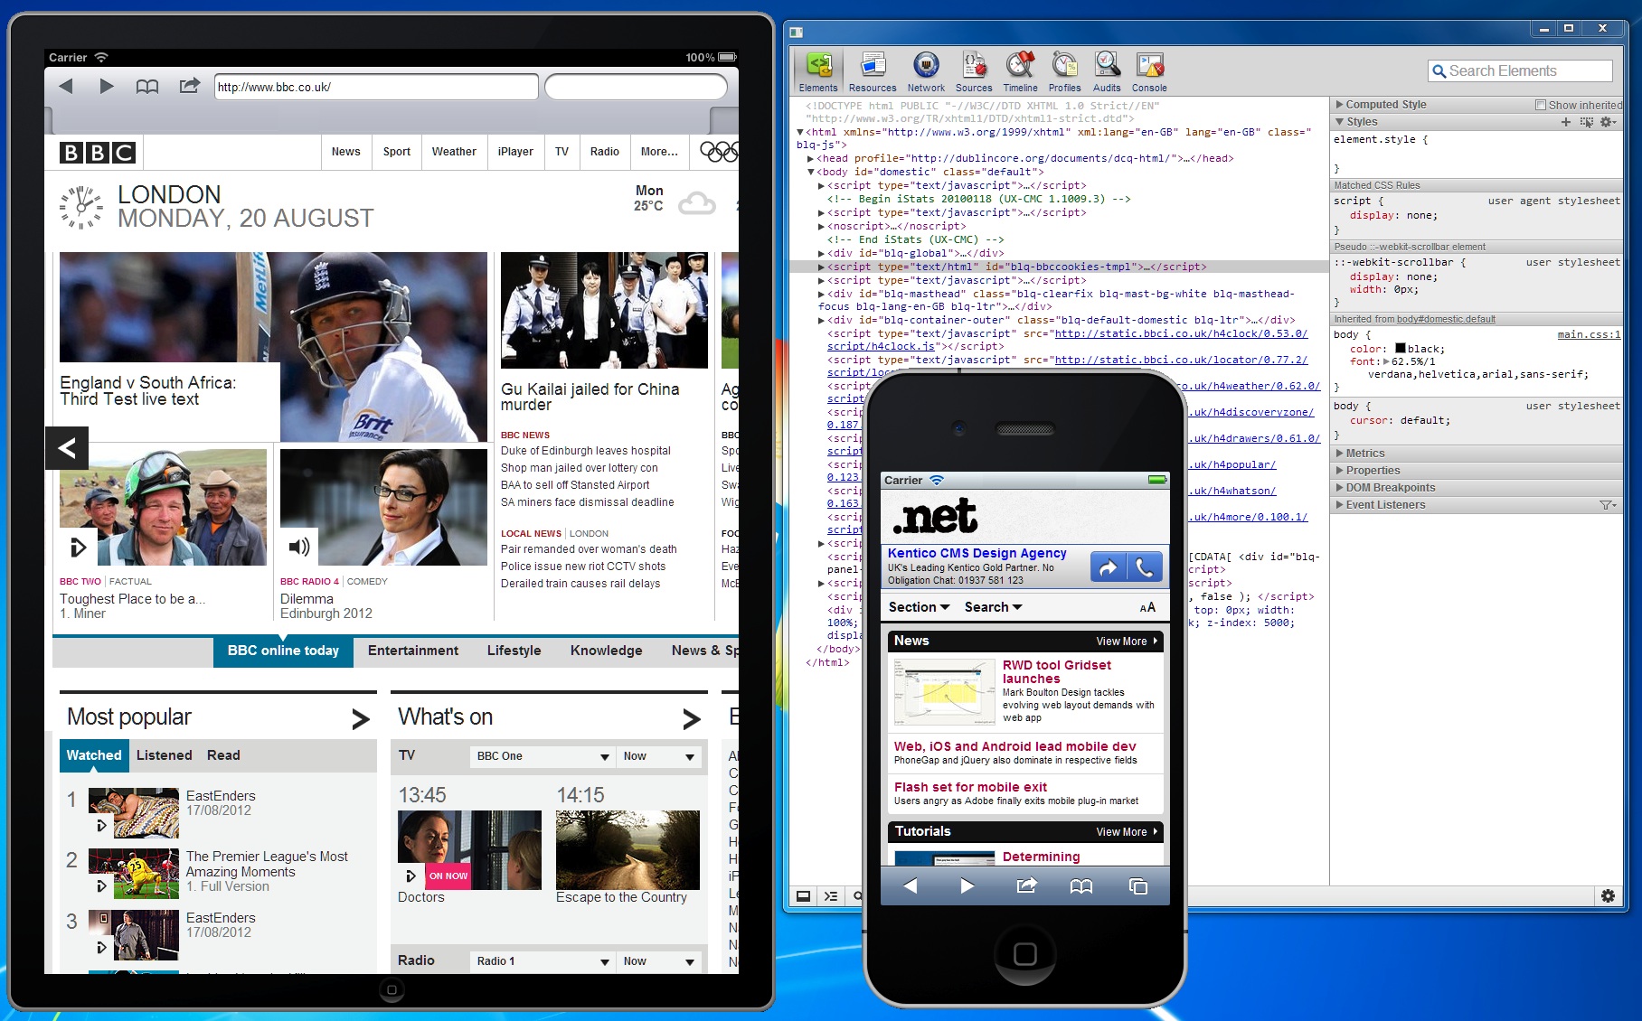Tap the arrow icon in Kentico ad
This screenshot has width=1642, height=1021.
tap(1109, 567)
